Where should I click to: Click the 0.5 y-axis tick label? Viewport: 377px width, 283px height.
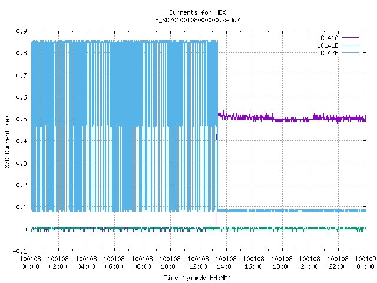22,119
